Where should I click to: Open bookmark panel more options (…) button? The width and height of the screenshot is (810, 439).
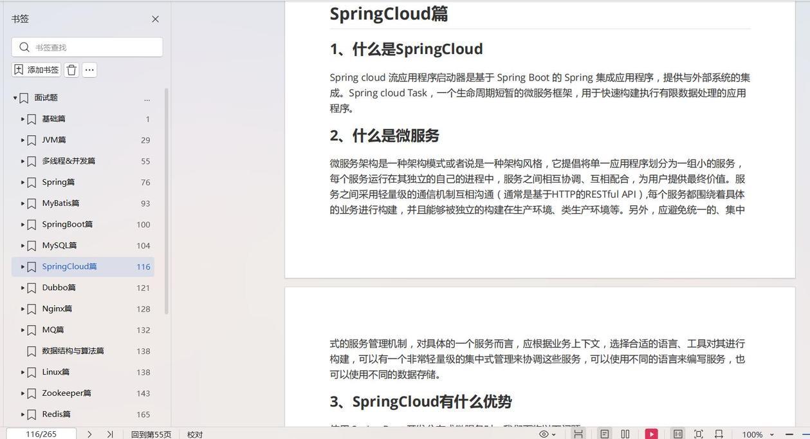point(89,70)
